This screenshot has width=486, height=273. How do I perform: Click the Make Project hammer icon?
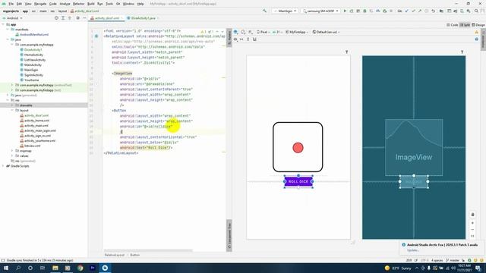[x=264, y=11]
